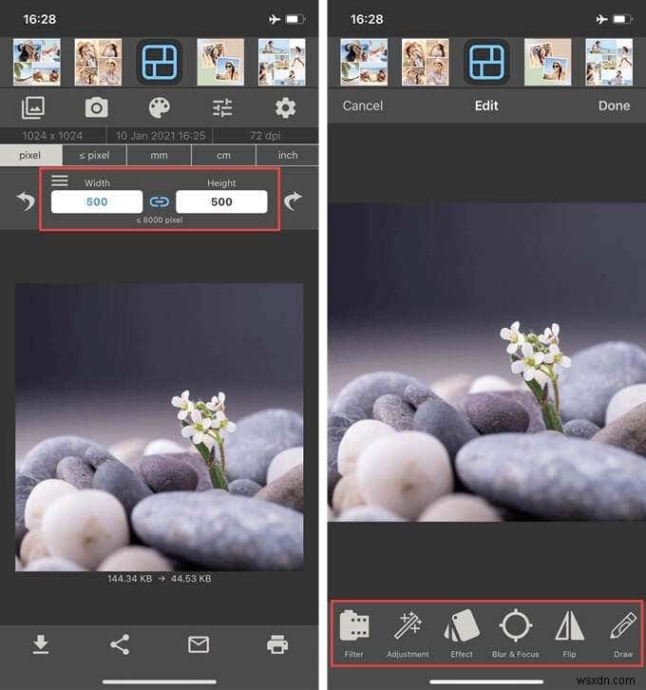646x690 pixels.
Task: Tap the fifth collage ad thumbnail, right screen
Action: 609,62
